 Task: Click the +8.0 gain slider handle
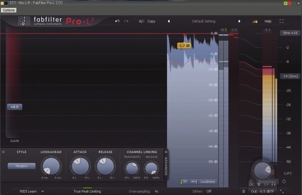click(x=14, y=107)
